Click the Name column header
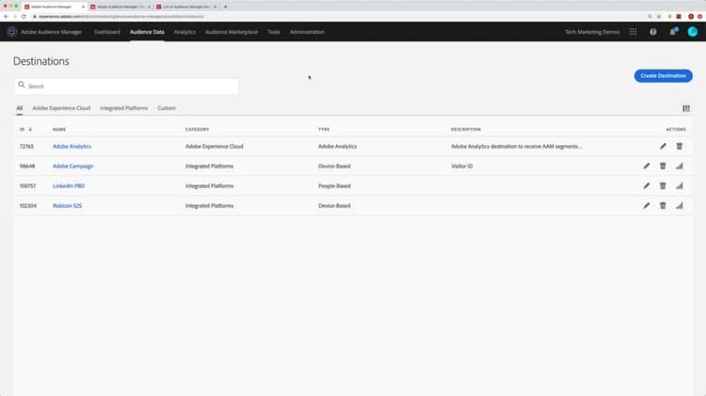Viewport: 706px width, 396px height. [x=59, y=130]
